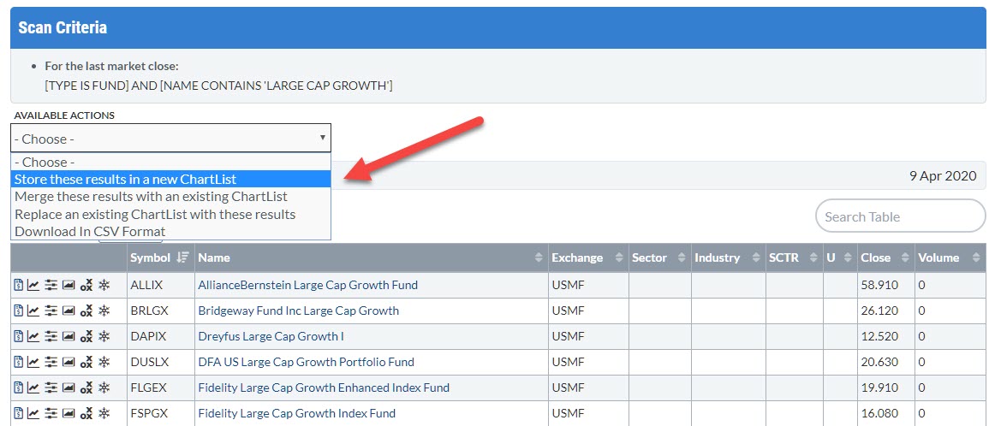The image size is (995, 426).
Task: Select Replace an existing ChartList option
Action: pyautogui.click(x=155, y=214)
